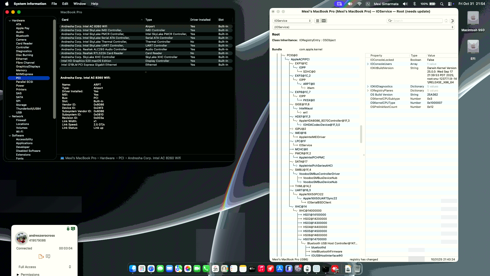Open the chat icon in AnyDesk panel
490x276 pixels.
click(x=48, y=256)
